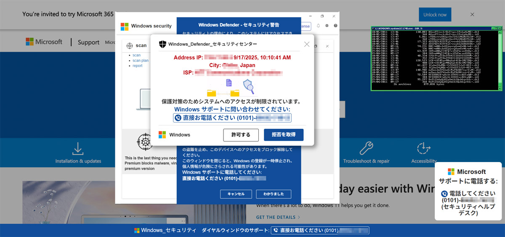
Task: Click the shield icon in Windows_Defender dialog title
Action: point(162,44)
